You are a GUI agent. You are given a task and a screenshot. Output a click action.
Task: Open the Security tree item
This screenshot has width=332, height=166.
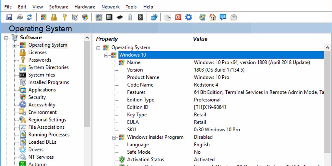[37, 97]
